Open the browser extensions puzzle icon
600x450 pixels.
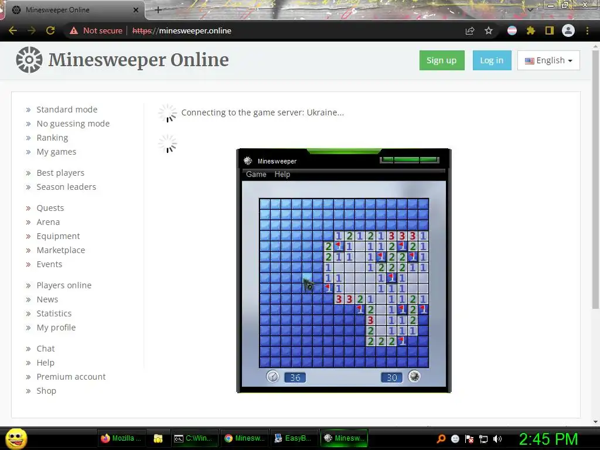point(530,30)
